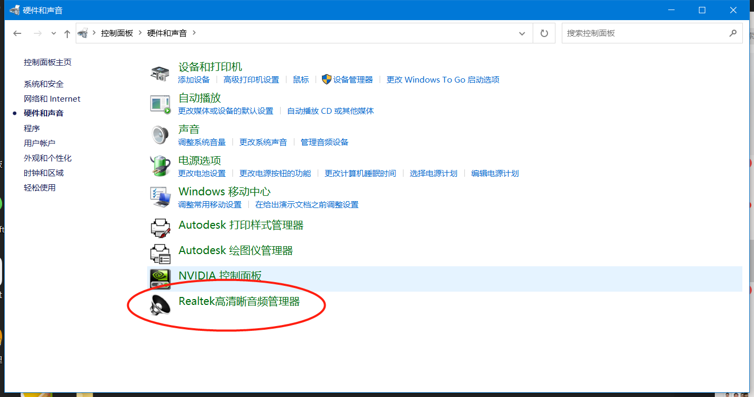Open the recent locations dropdown arrow

pyautogui.click(x=53, y=33)
